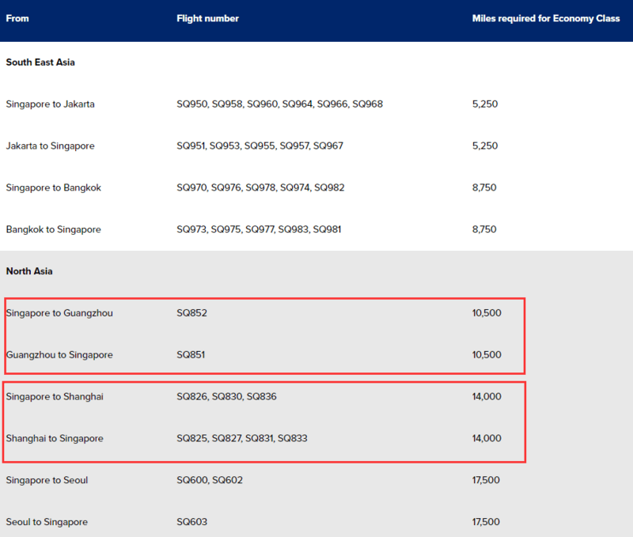Select flight list starting with SQ950
The image size is (633, 537).
[279, 104]
